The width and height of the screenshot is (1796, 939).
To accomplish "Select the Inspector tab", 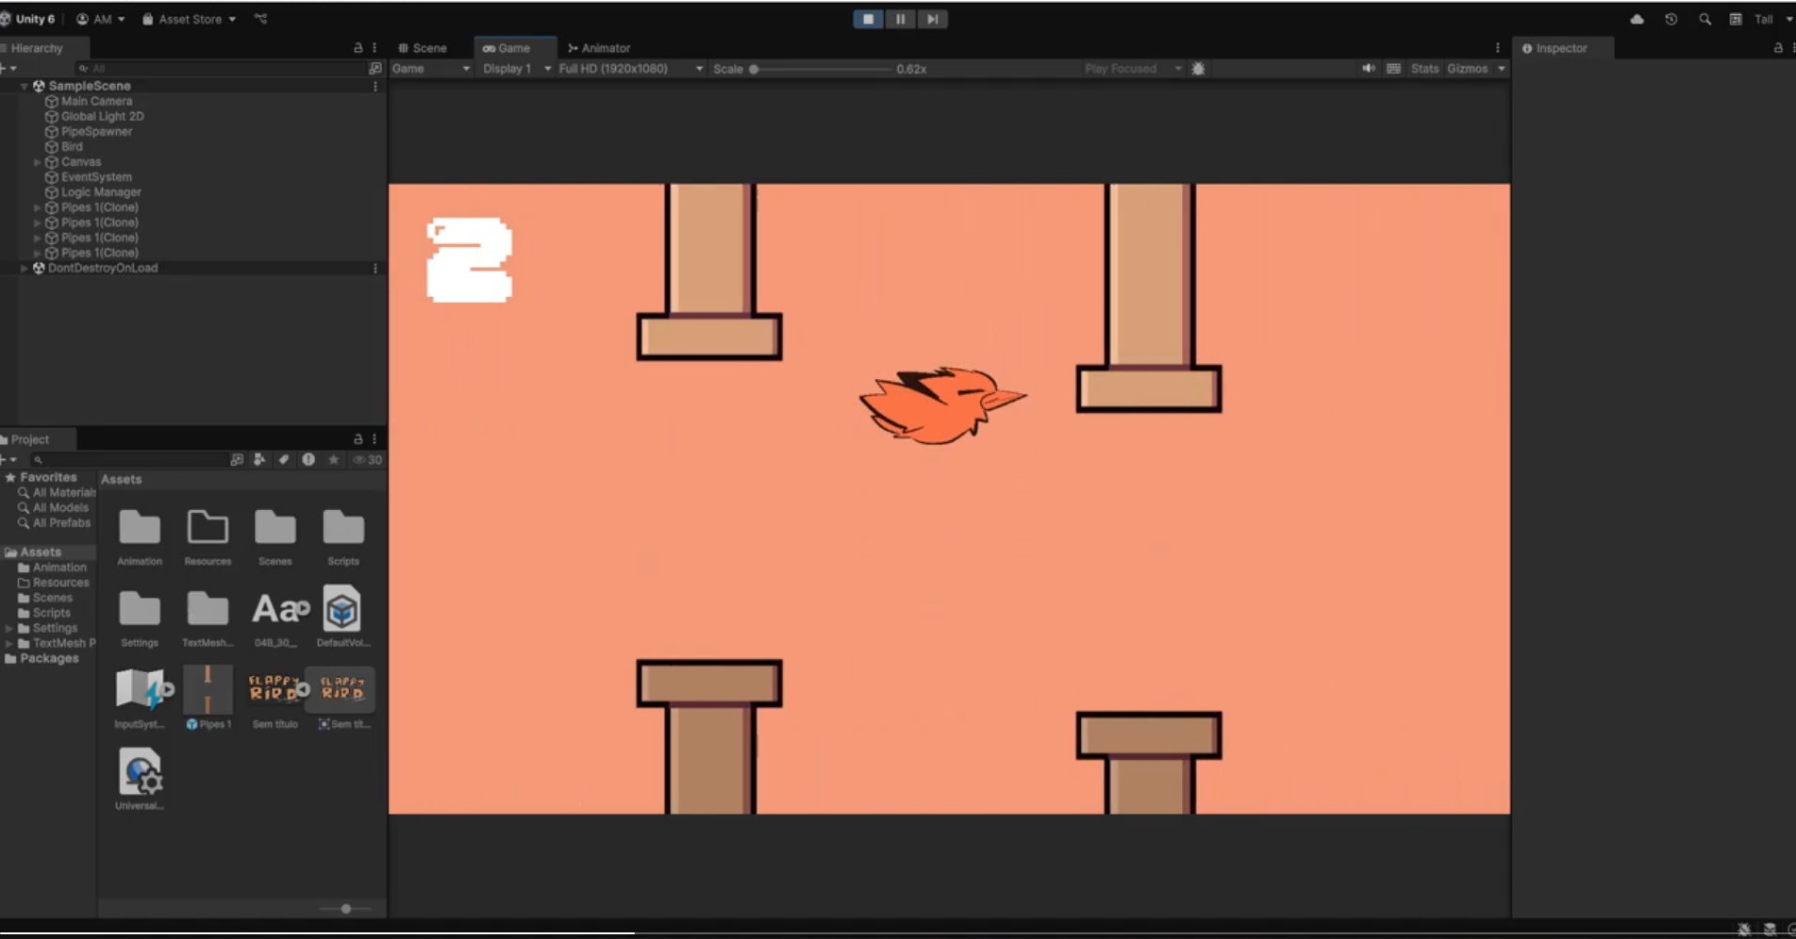I will point(1562,48).
